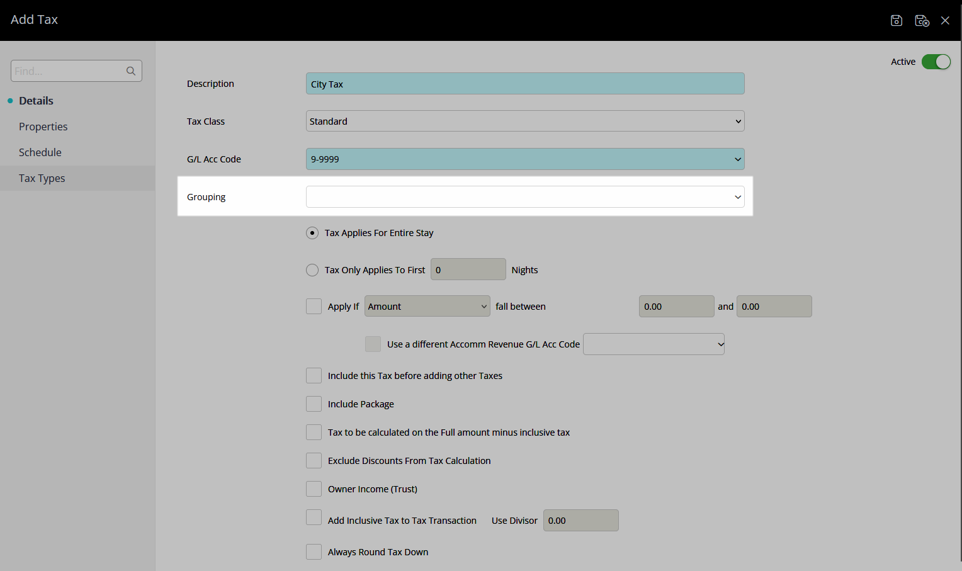Check Tax calculated on Full amount minus inclusive tax
The height and width of the screenshot is (571, 962).
(314, 432)
